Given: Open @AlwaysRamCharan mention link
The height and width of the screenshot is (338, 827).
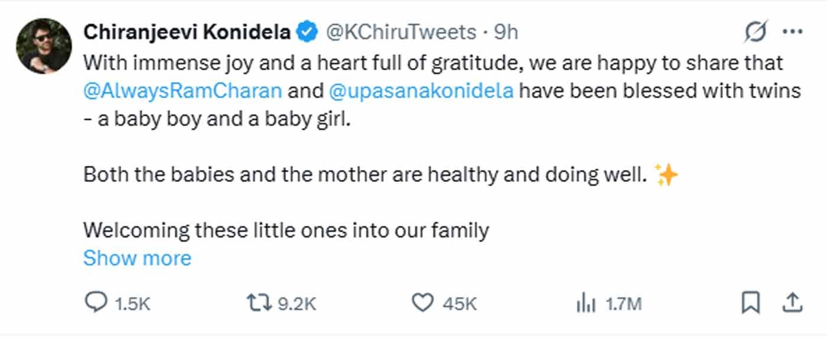Looking at the screenshot, I should [182, 92].
